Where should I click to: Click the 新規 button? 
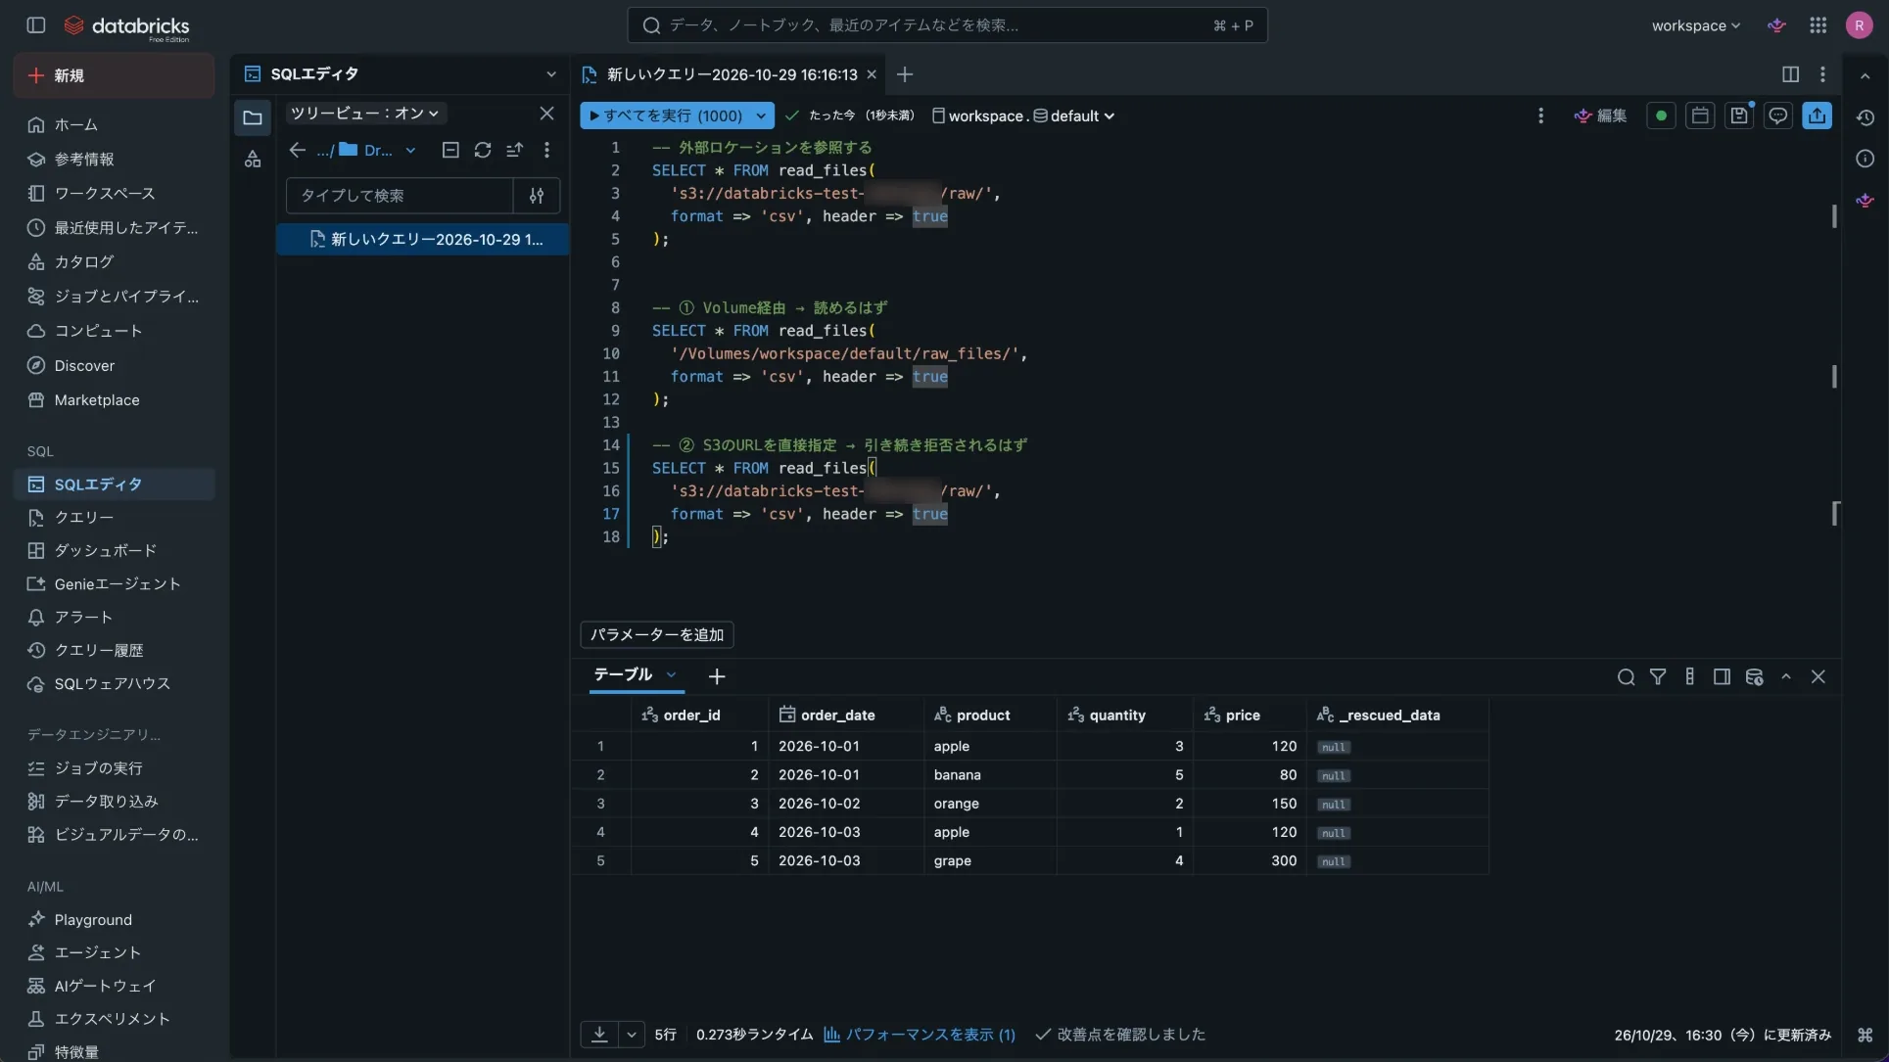coord(114,75)
